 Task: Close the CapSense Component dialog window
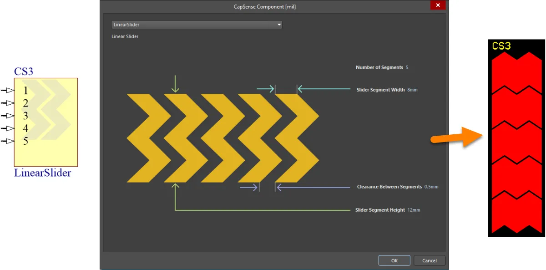pos(438,5)
